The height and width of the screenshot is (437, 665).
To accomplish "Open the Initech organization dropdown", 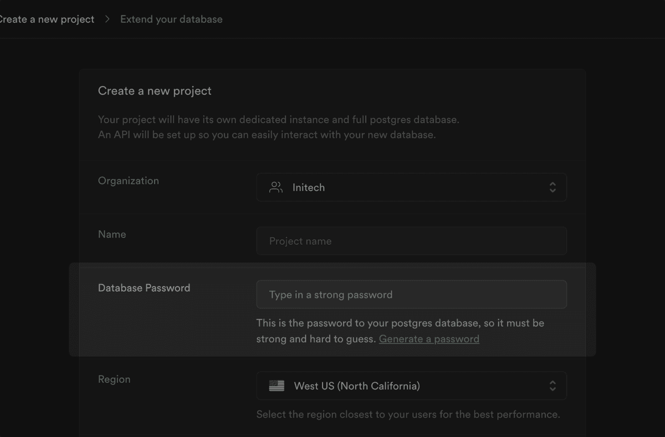I will click(x=411, y=187).
